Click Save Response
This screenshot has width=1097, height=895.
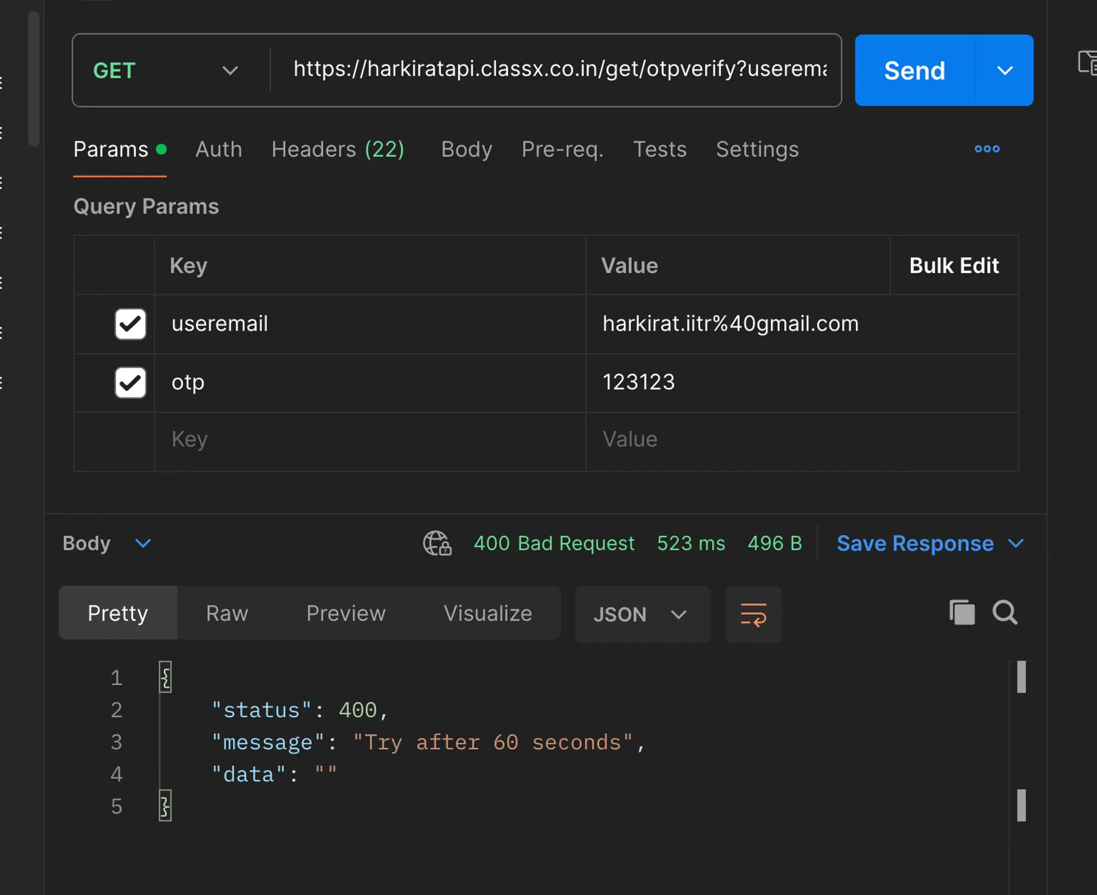(x=915, y=543)
